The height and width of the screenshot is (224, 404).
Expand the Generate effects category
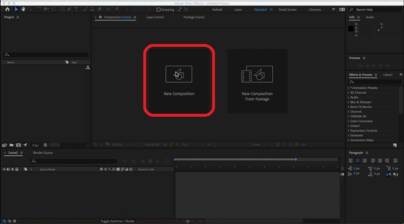(x=348, y=135)
